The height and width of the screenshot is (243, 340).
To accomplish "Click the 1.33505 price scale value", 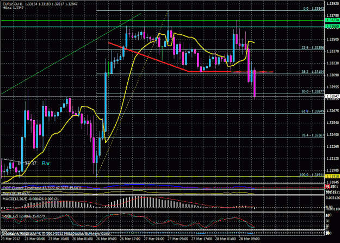I will tap(333, 40).
